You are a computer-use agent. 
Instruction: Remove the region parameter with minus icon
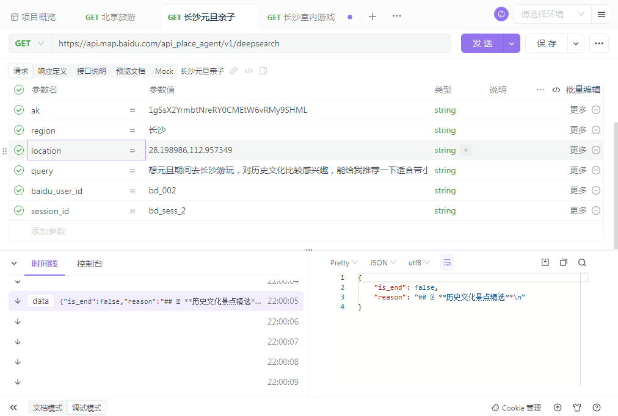tap(596, 130)
